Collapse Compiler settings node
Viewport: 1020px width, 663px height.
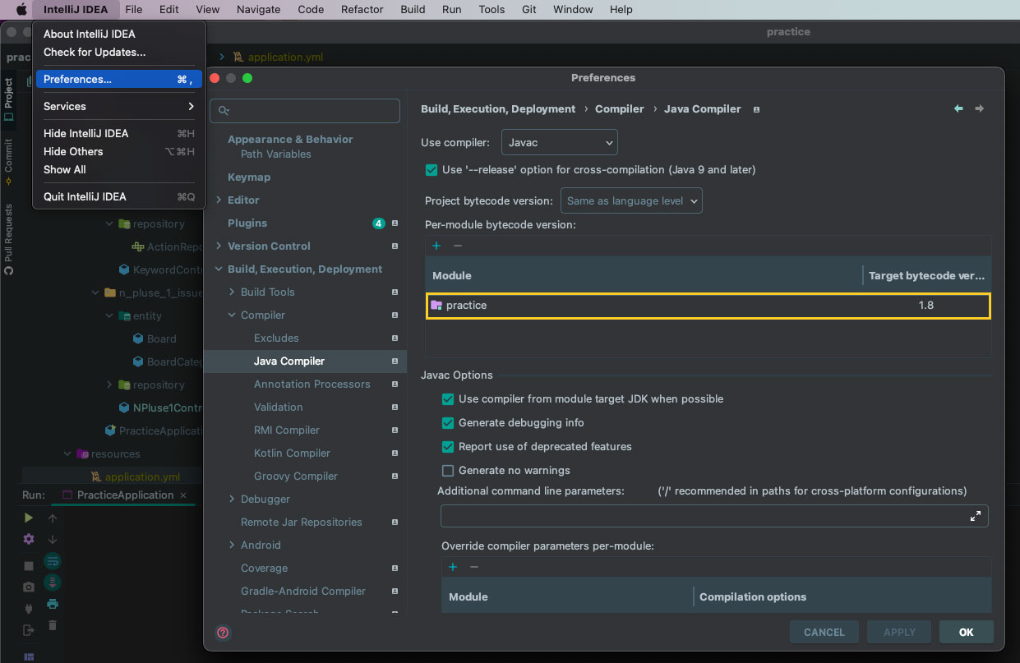coord(232,315)
